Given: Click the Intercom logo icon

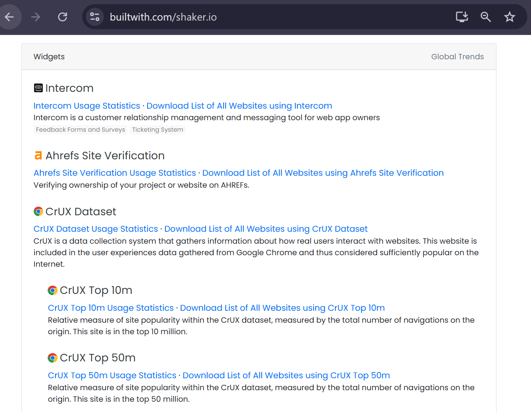Looking at the screenshot, I should pyautogui.click(x=38, y=88).
